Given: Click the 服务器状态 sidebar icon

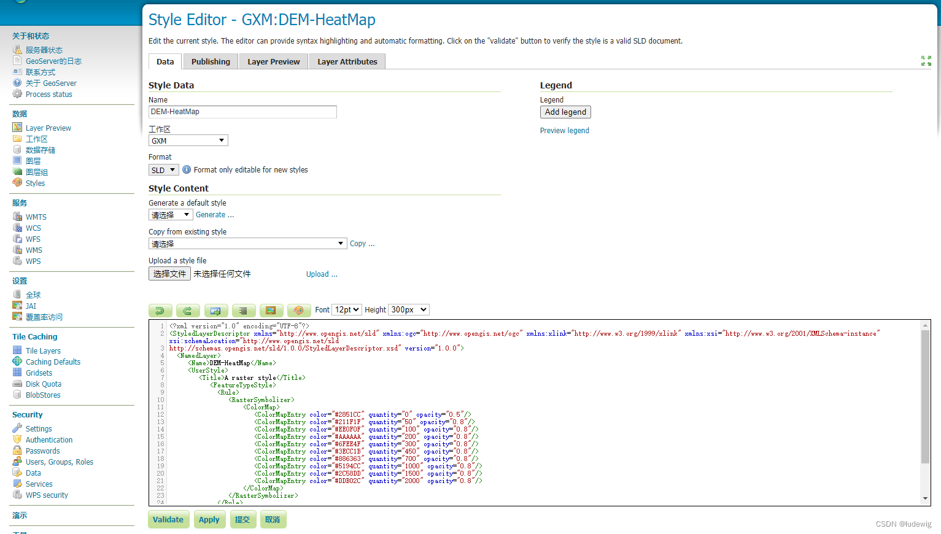Looking at the screenshot, I should coord(17,50).
